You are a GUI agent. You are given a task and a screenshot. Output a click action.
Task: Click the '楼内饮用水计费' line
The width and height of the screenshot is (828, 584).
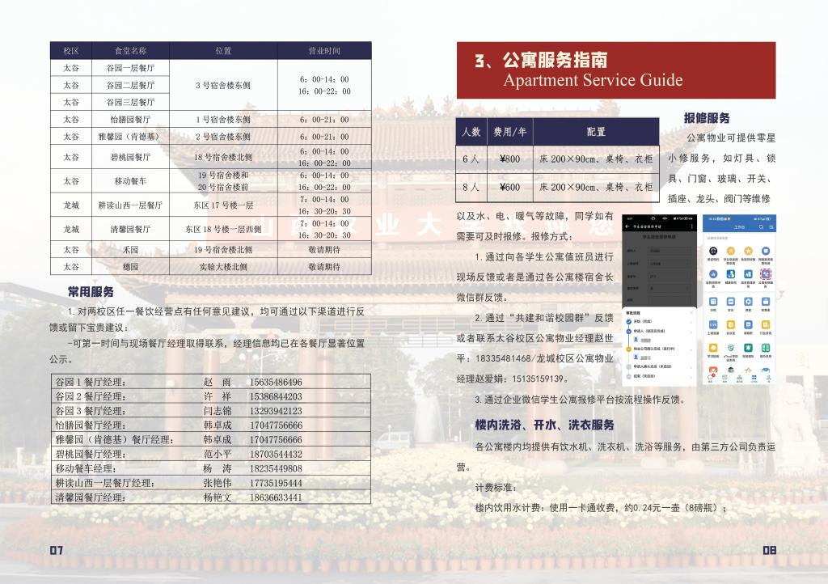coord(602,508)
